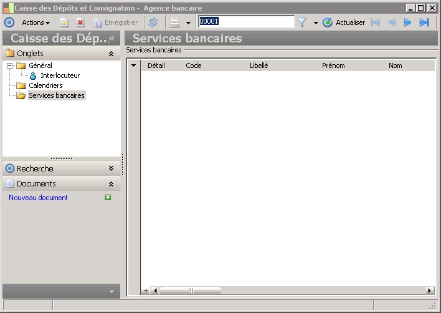Sort by the Nom column header

(395, 65)
